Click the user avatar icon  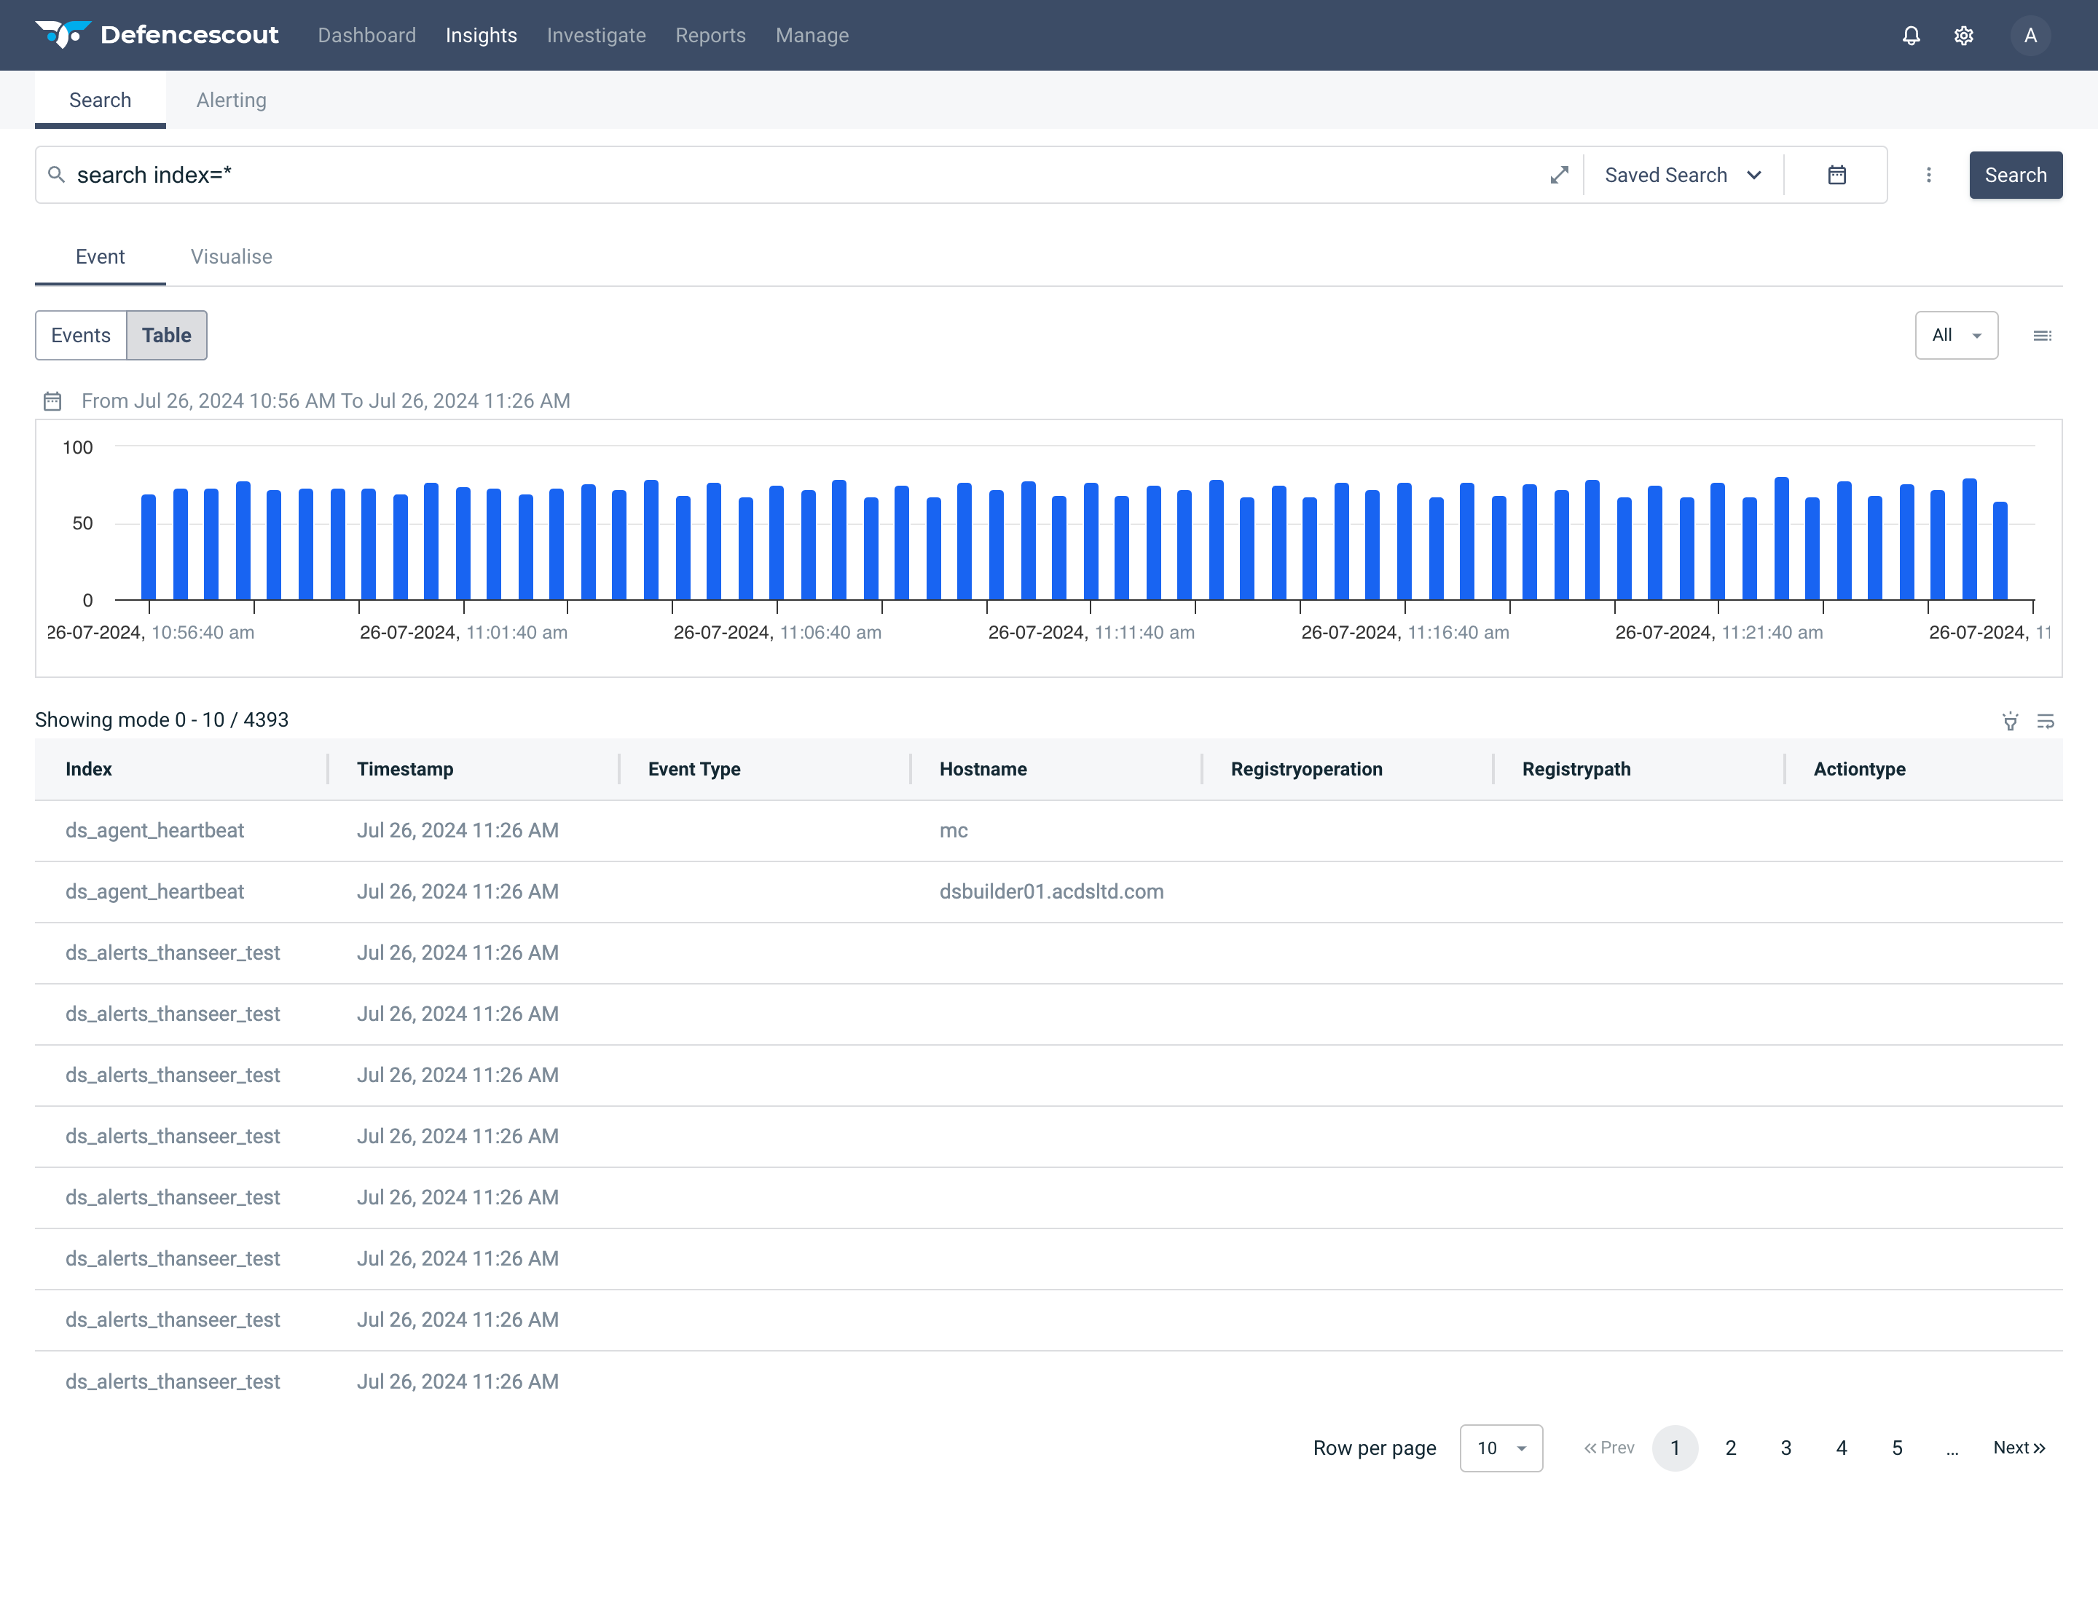[2030, 35]
